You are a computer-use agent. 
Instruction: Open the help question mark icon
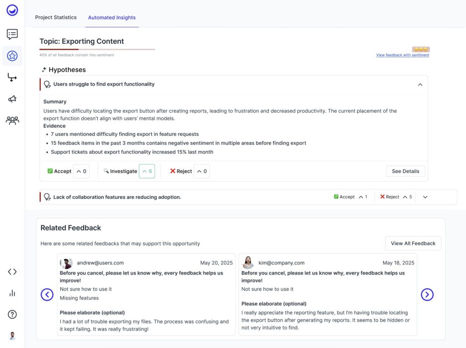tap(12, 314)
